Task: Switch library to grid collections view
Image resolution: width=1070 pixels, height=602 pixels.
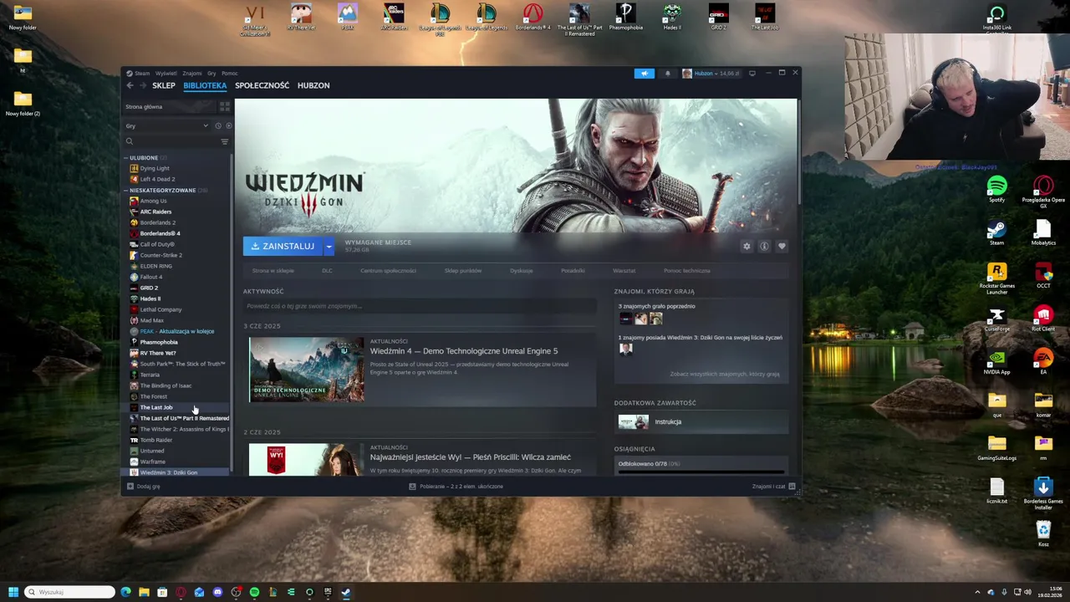Action: click(224, 107)
